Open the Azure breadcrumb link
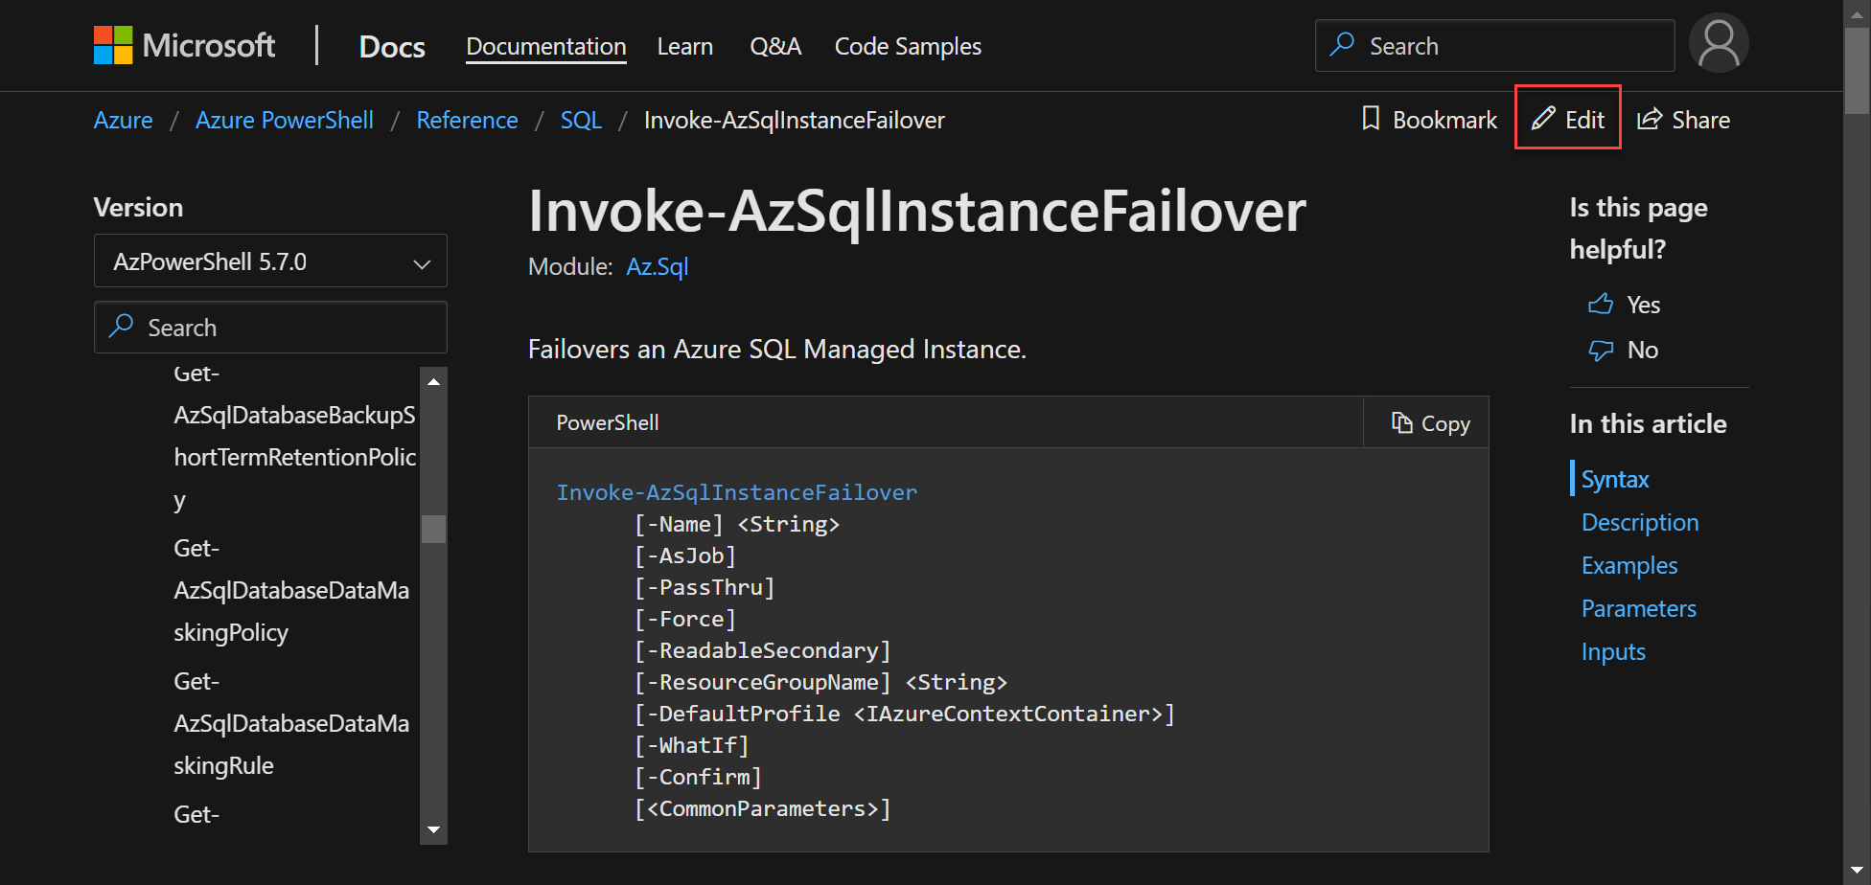 point(123,120)
